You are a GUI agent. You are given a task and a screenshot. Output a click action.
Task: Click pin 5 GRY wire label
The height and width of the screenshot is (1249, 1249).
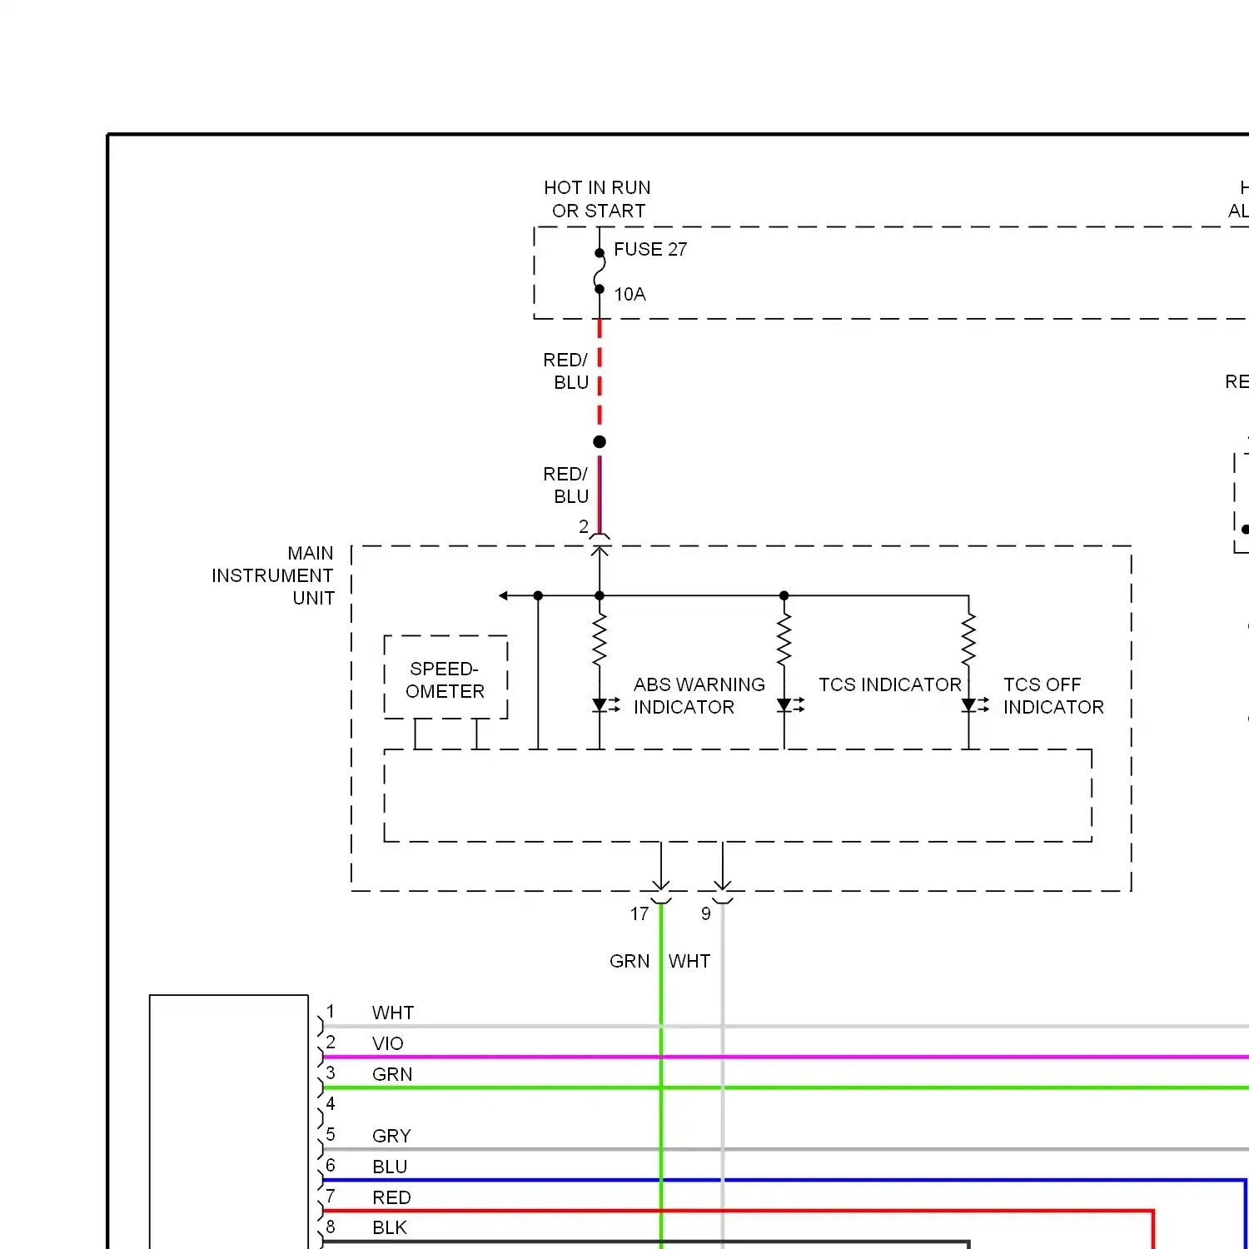[391, 1136]
